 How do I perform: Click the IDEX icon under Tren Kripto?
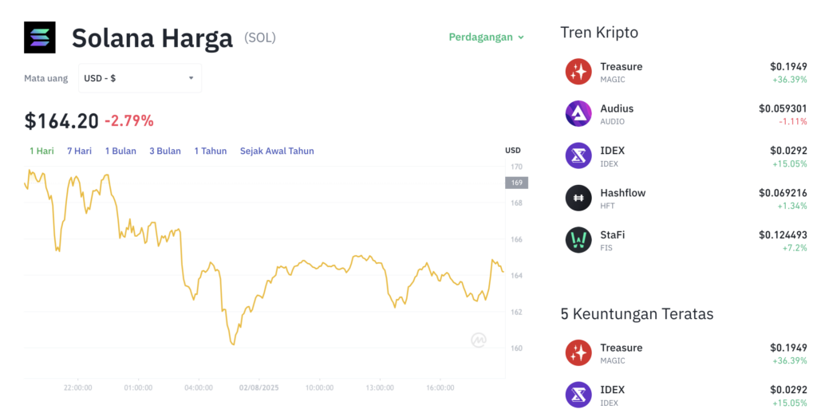coord(578,155)
